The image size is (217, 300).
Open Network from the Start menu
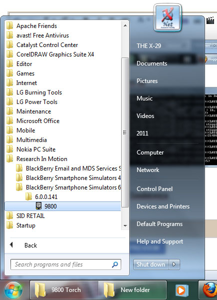coord(148,169)
